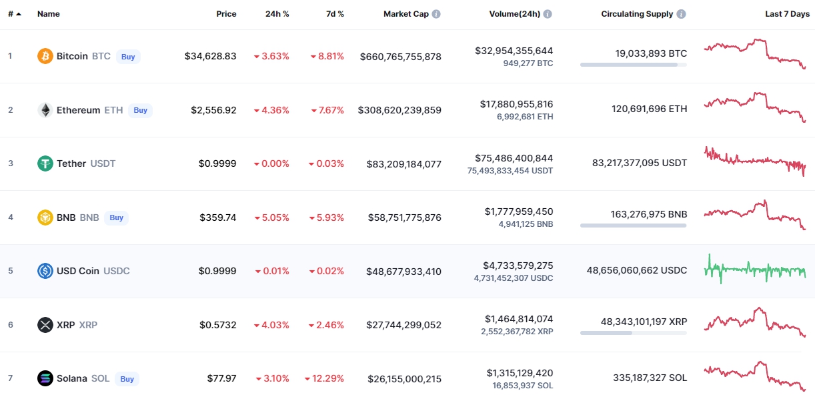Open Ethereum 7-day price chart
Image resolution: width=815 pixels, height=403 pixels.
pos(755,107)
